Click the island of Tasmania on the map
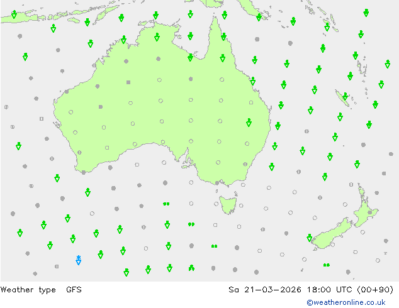This screenshot has width=399, height=308. [228, 204]
